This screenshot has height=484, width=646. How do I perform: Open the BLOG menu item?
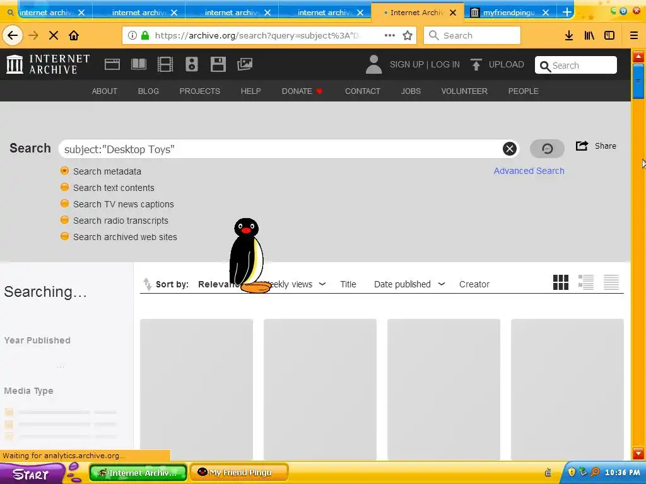click(148, 91)
